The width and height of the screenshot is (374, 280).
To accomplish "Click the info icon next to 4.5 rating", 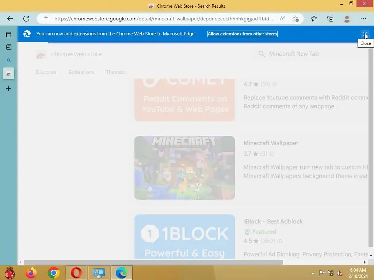I will click(279, 241).
